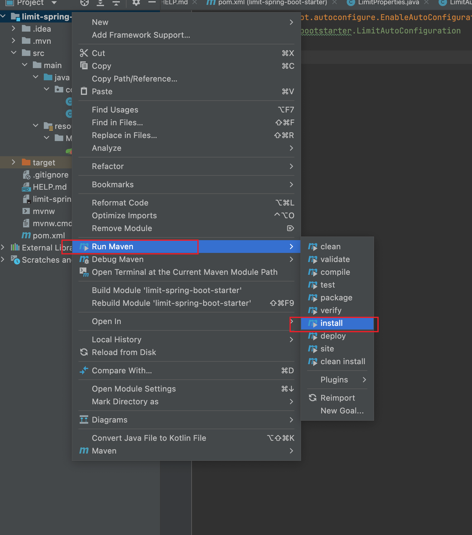Screen dimensions: 472x535
Task: Click the Diagrams icon
Action: (x=84, y=419)
